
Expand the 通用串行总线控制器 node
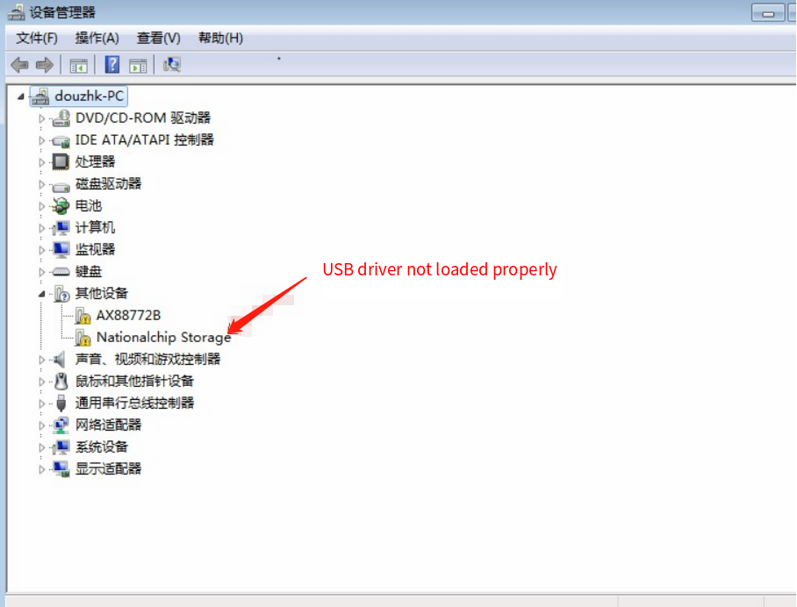click(41, 403)
